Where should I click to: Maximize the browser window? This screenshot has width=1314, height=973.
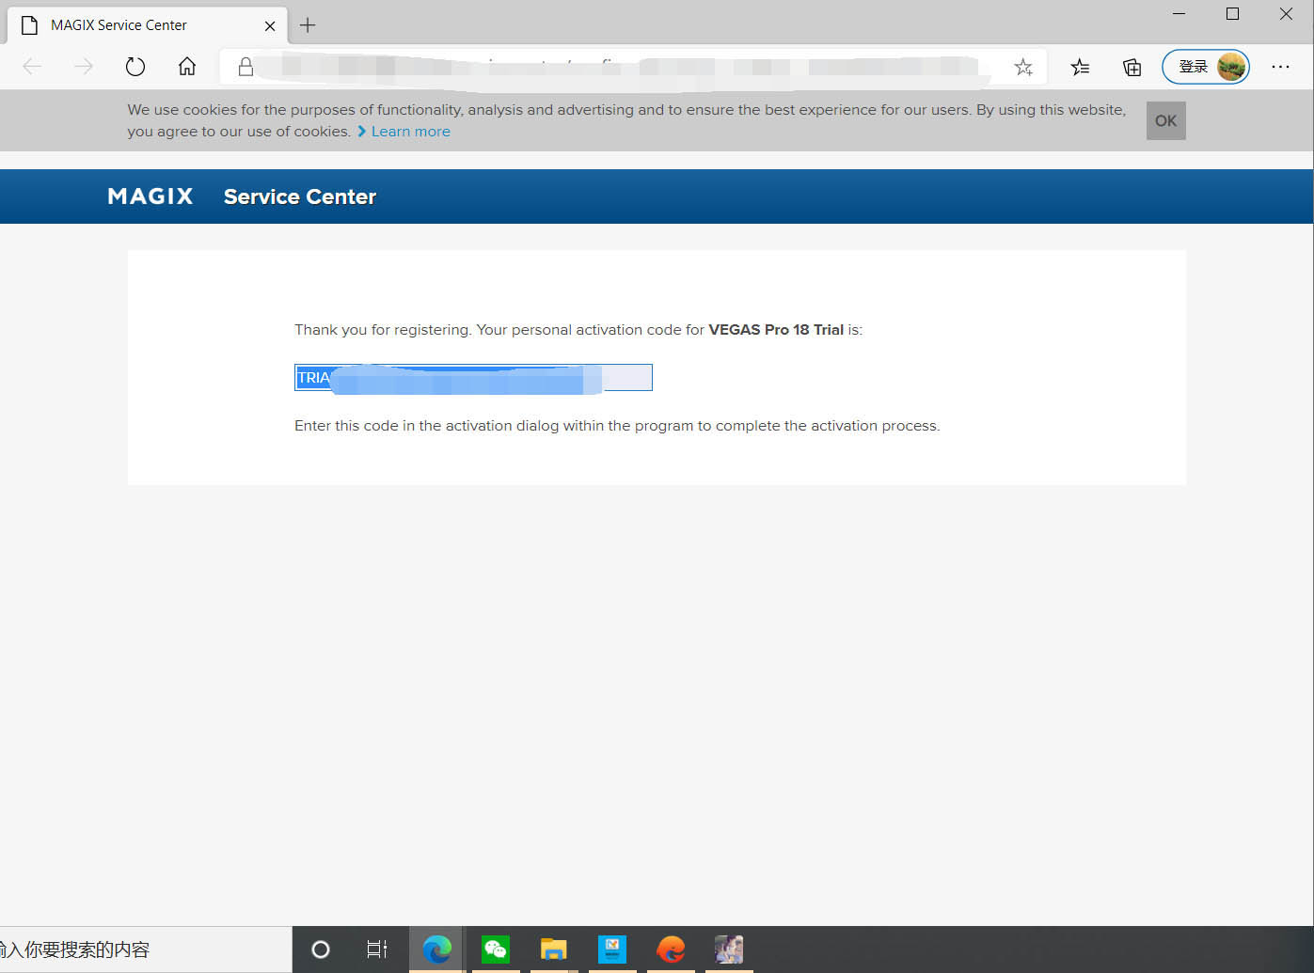click(x=1232, y=14)
